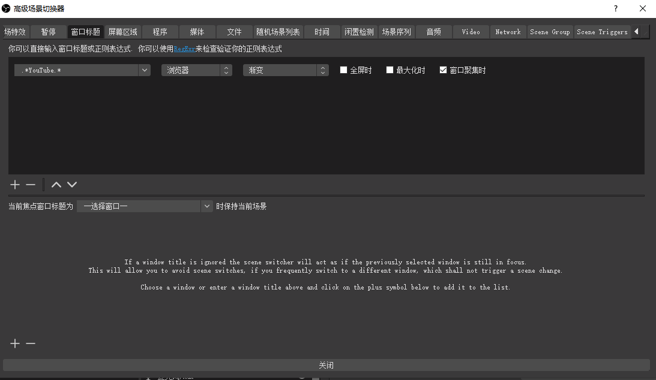Close the 高级场景切换器 dialog window
This screenshot has height=380, width=656.
643,8
